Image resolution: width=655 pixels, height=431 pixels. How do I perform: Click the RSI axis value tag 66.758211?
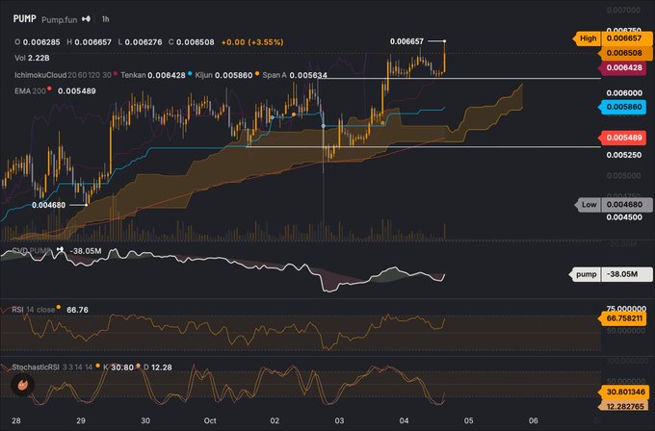point(623,318)
